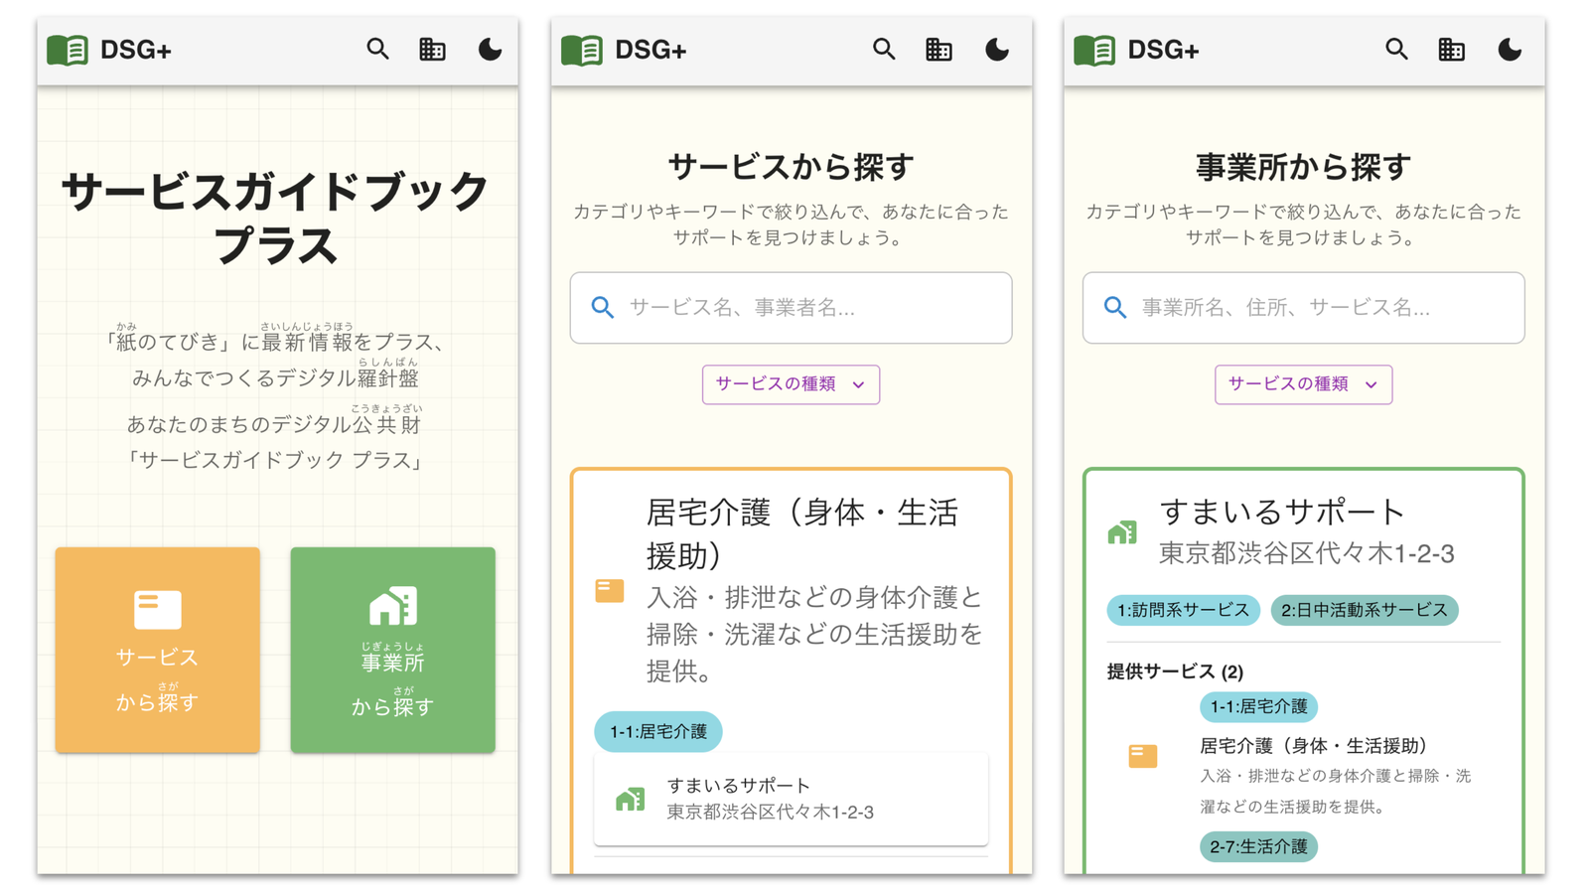The width and height of the screenshot is (1589, 894).
Task: Open the 居宅介護（身体・生活援助） service card title
Action: tap(802, 533)
